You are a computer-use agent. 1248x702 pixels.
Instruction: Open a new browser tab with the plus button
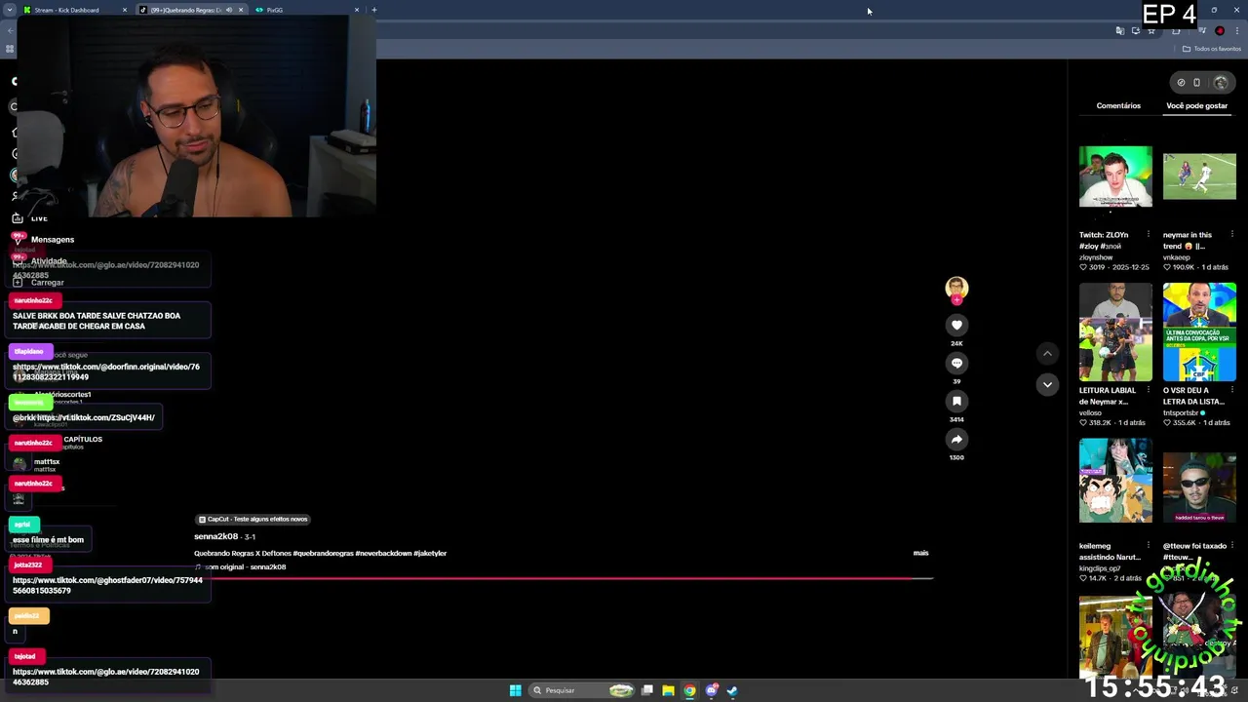point(374,10)
